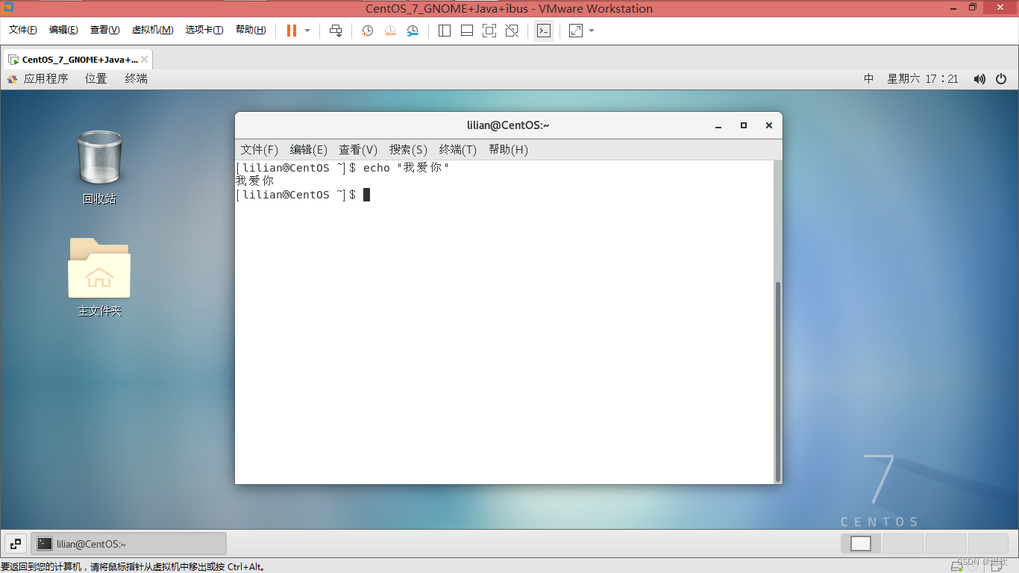Open VMware 查看(V) menu
Screen dimensions: 1019x573
(104, 30)
